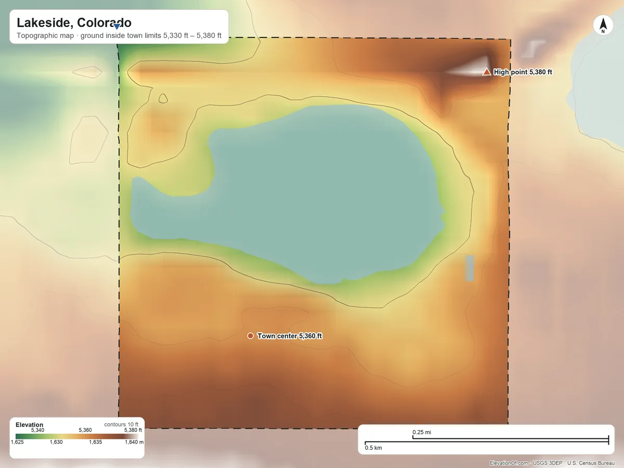Click the "1,630" meter legend value
This screenshot has height=468, width=624.
pos(56,443)
